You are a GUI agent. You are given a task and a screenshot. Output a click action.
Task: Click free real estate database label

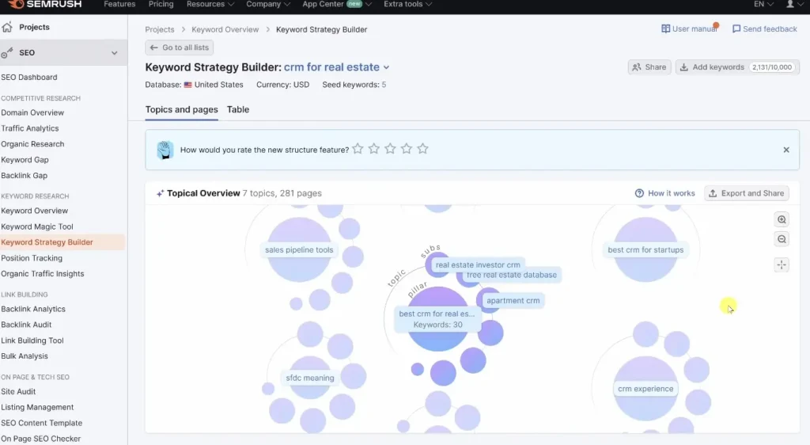tap(512, 275)
